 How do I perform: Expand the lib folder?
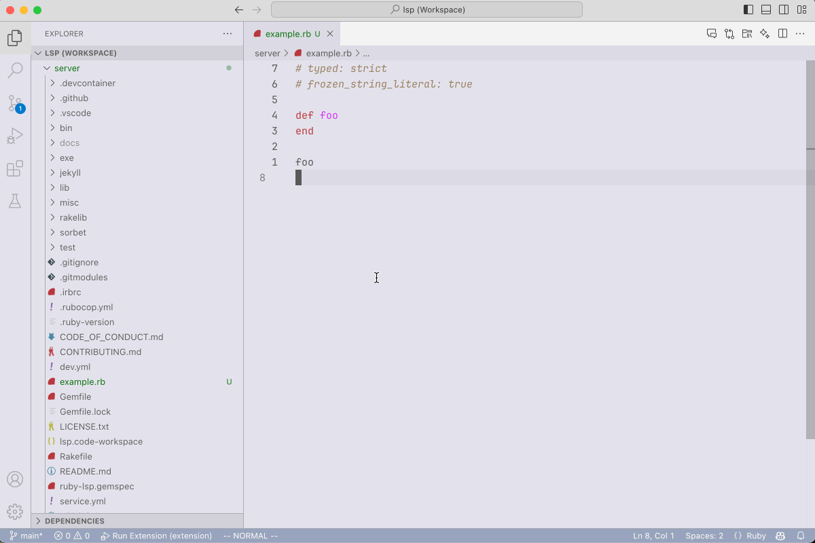click(137, 187)
